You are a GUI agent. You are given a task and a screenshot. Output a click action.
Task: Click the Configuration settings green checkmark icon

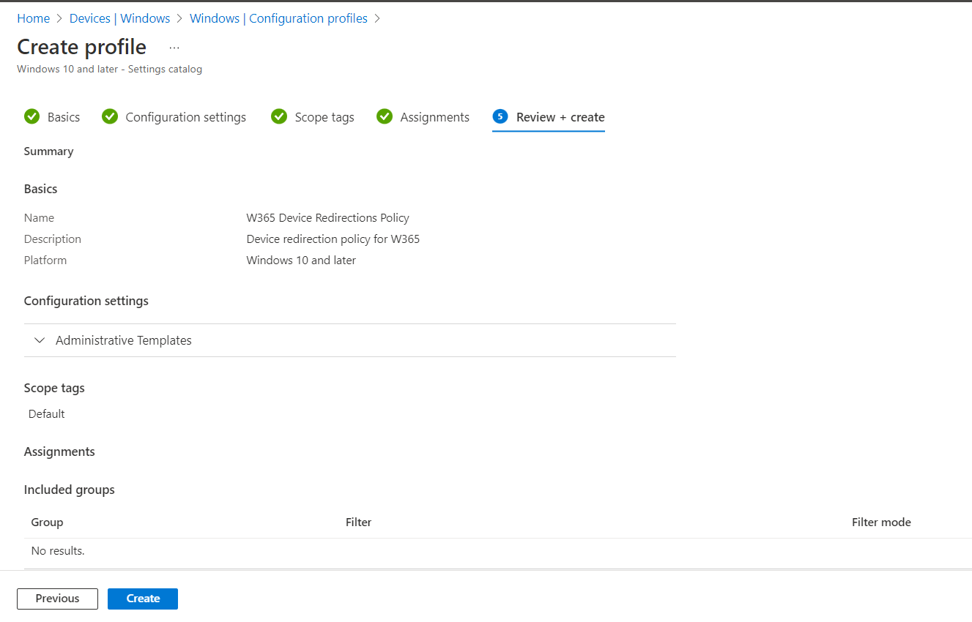pos(110,116)
